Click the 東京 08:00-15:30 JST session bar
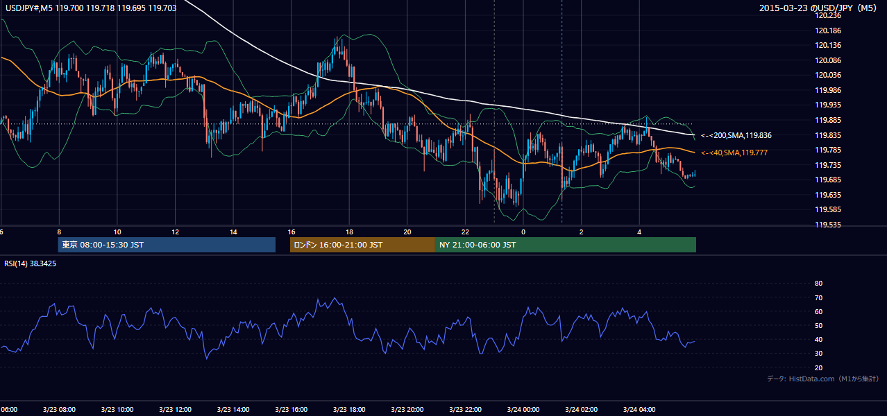This screenshot has height=416, width=887. [167, 245]
